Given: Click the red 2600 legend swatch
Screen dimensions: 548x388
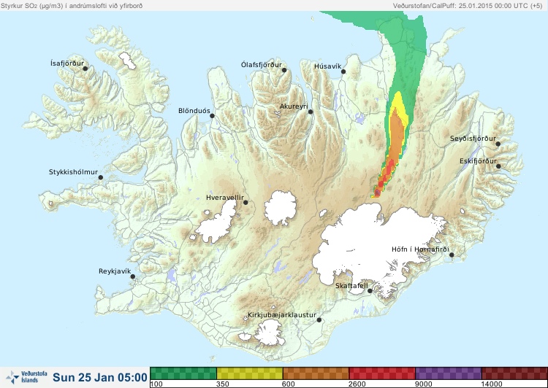Looking at the screenshot, I should [x=382, y=373].
